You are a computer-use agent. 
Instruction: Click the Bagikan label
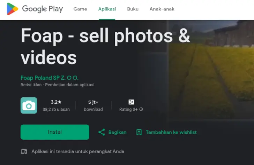[x=118, y=132]
